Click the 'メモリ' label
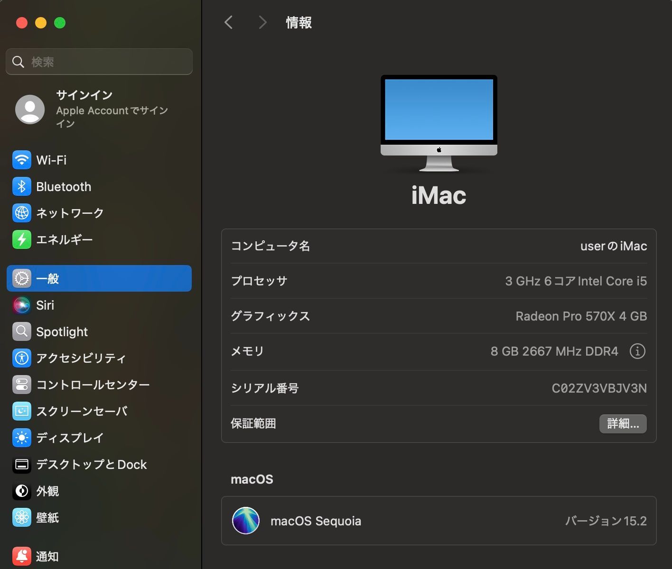672x569 pixels. (247, 351)
